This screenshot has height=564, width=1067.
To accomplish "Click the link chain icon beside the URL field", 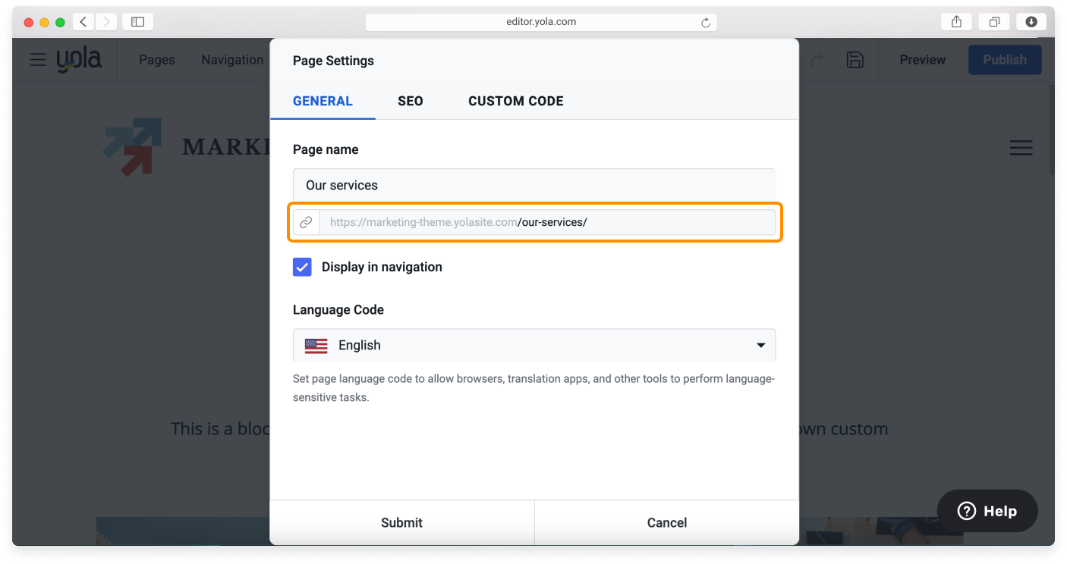I will [x=307, y=221].
